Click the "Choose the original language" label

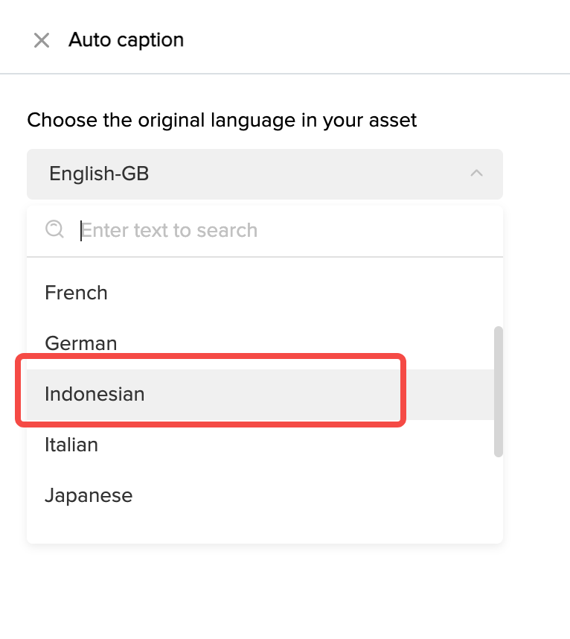point(222,120)
